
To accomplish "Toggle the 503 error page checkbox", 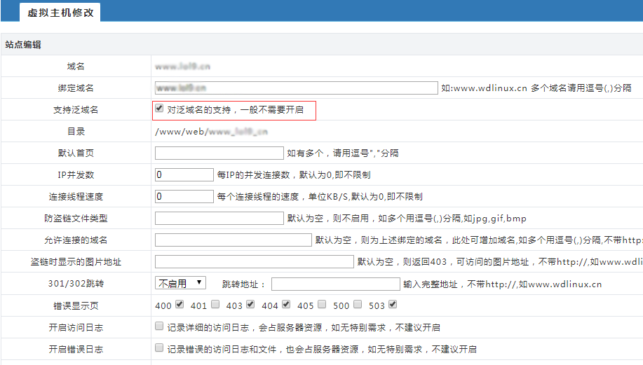I will click(x=393, y=305).
